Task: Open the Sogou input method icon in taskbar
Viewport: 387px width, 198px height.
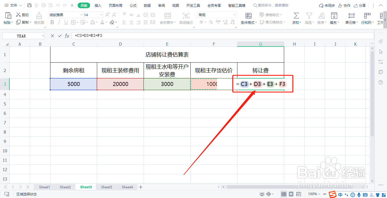Action: 332,195
